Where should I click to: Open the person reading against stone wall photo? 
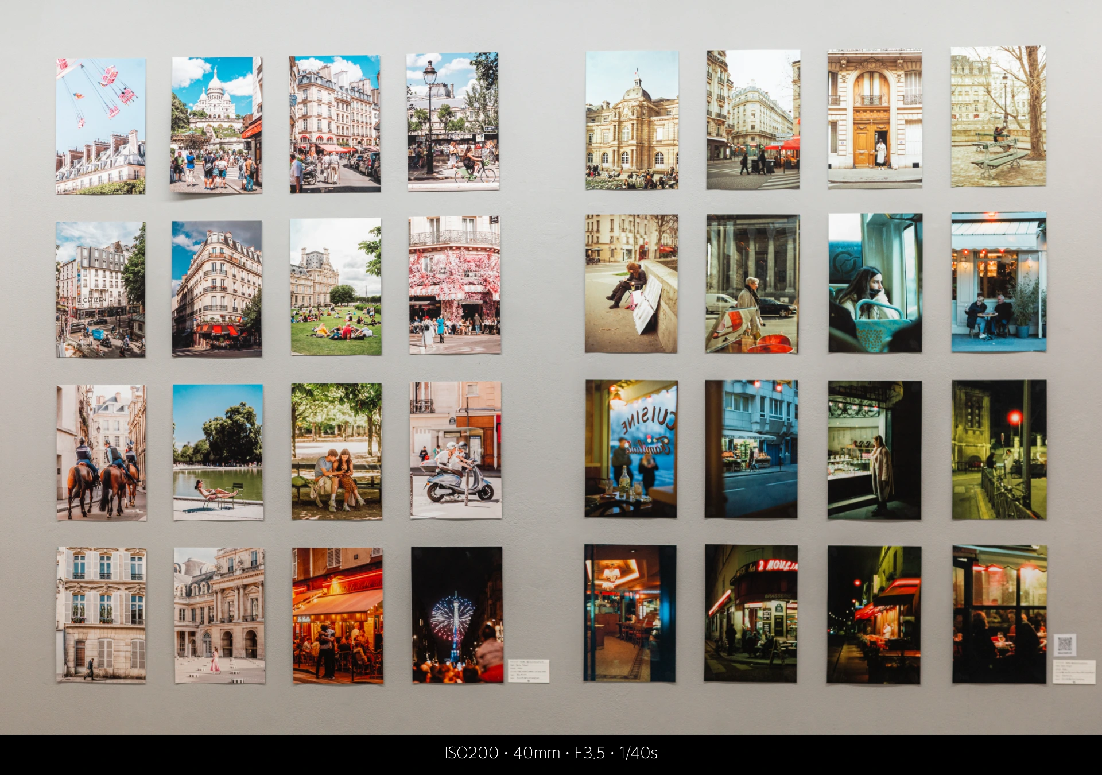(x=631, y=284)
